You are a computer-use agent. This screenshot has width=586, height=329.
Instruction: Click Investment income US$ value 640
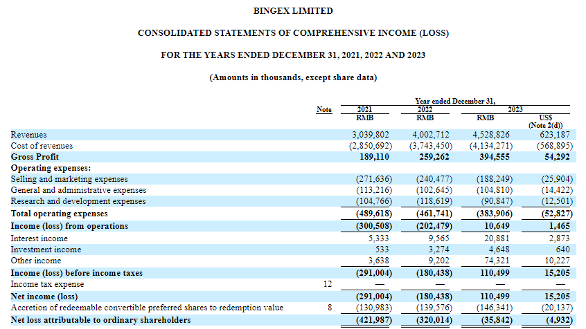click(563, 250)
